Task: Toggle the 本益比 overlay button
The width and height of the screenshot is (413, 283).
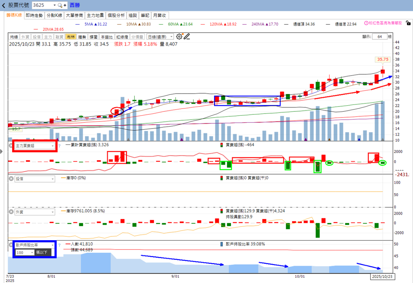Action: pyautogui.click(x=107, y=37)
